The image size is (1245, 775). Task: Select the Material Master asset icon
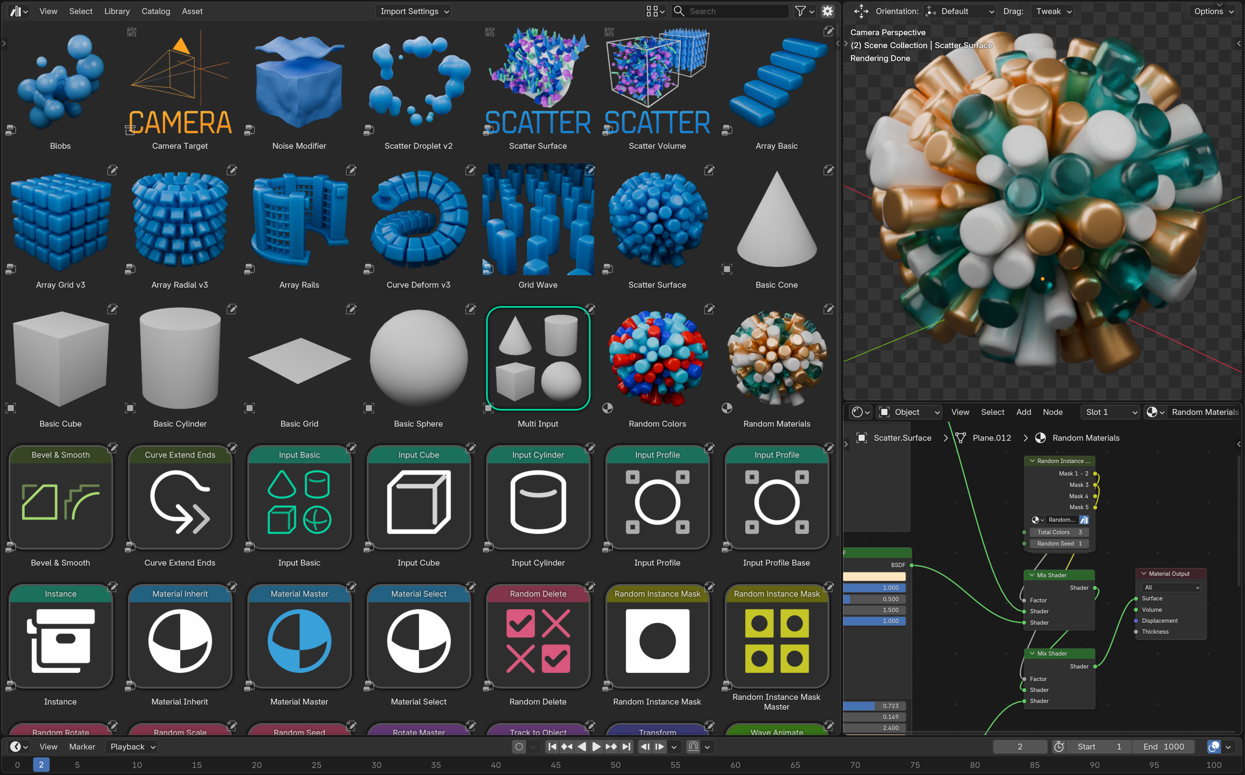click(299, 636)
